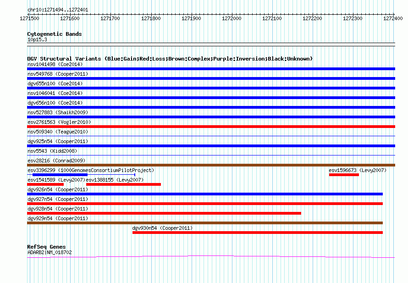Open the esv28216 (Conrad2009) label
Viewport: 408px width, 283px height.
tap(56, 161)
